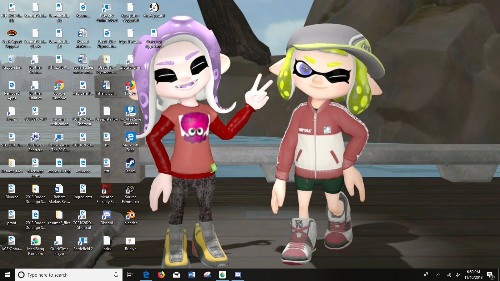This screenshot has width=500, height=281.
Task: Open the FireAlpaca64 desktop shortcut
Action: tap(154, 10)
